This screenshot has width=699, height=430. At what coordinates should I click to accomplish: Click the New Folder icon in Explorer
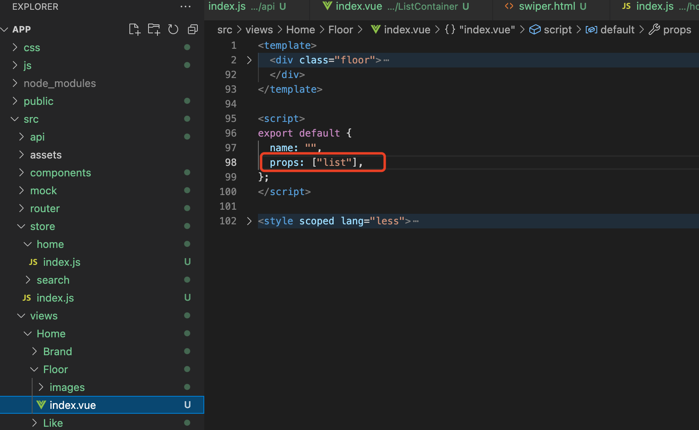point(154,29)
